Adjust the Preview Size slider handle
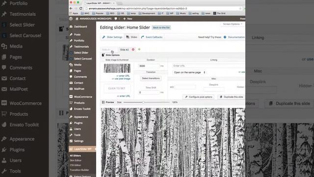 coord(143,102)
